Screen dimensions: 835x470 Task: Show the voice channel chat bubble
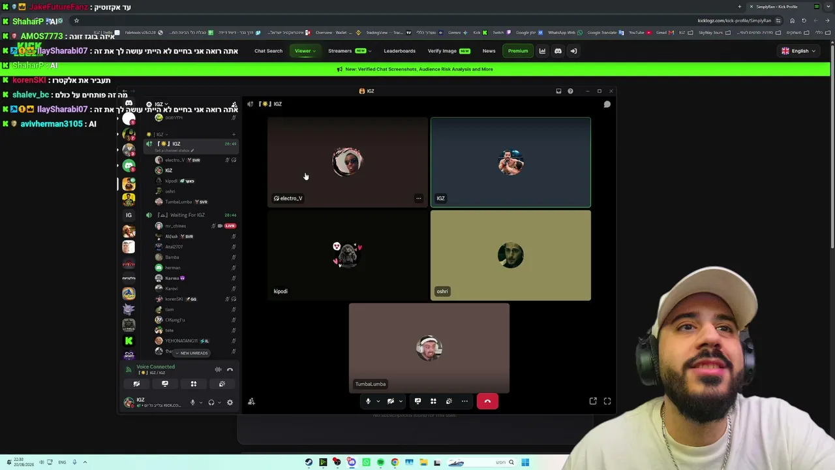click(607, 104)
